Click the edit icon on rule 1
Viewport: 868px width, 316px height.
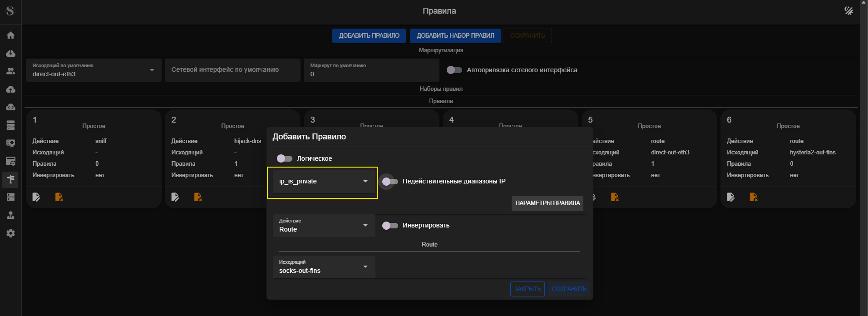point(36,197)
